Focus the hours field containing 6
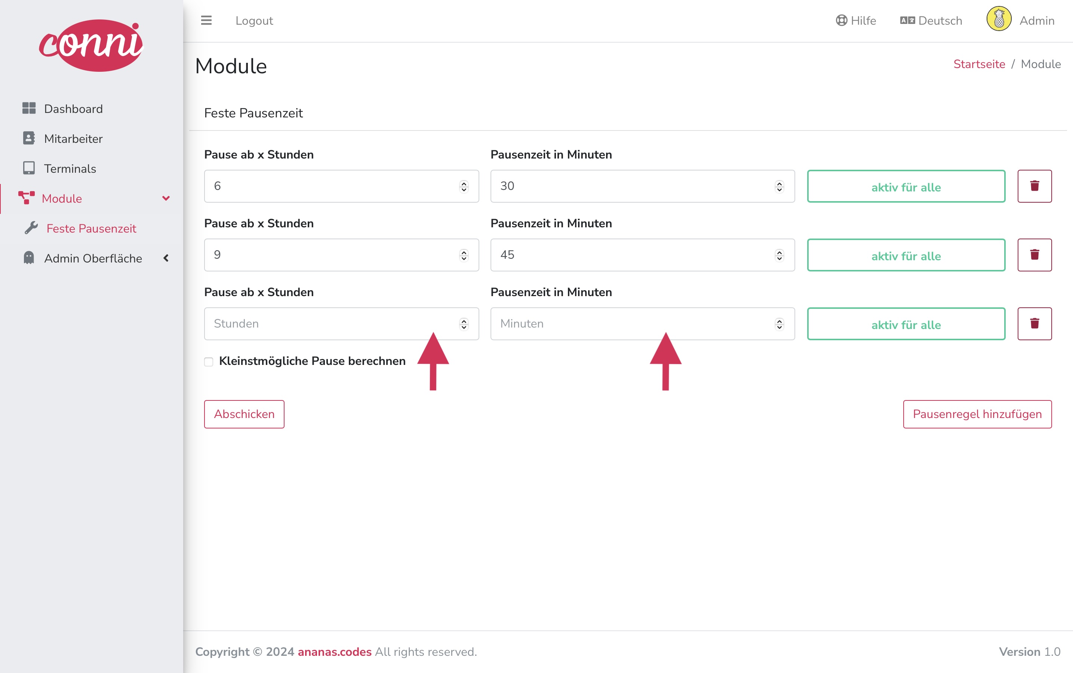The width and height of the screenshot is (1073, 673). 341,186
